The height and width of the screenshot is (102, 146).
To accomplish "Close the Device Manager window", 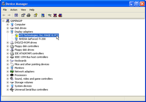I will (142, 4).
